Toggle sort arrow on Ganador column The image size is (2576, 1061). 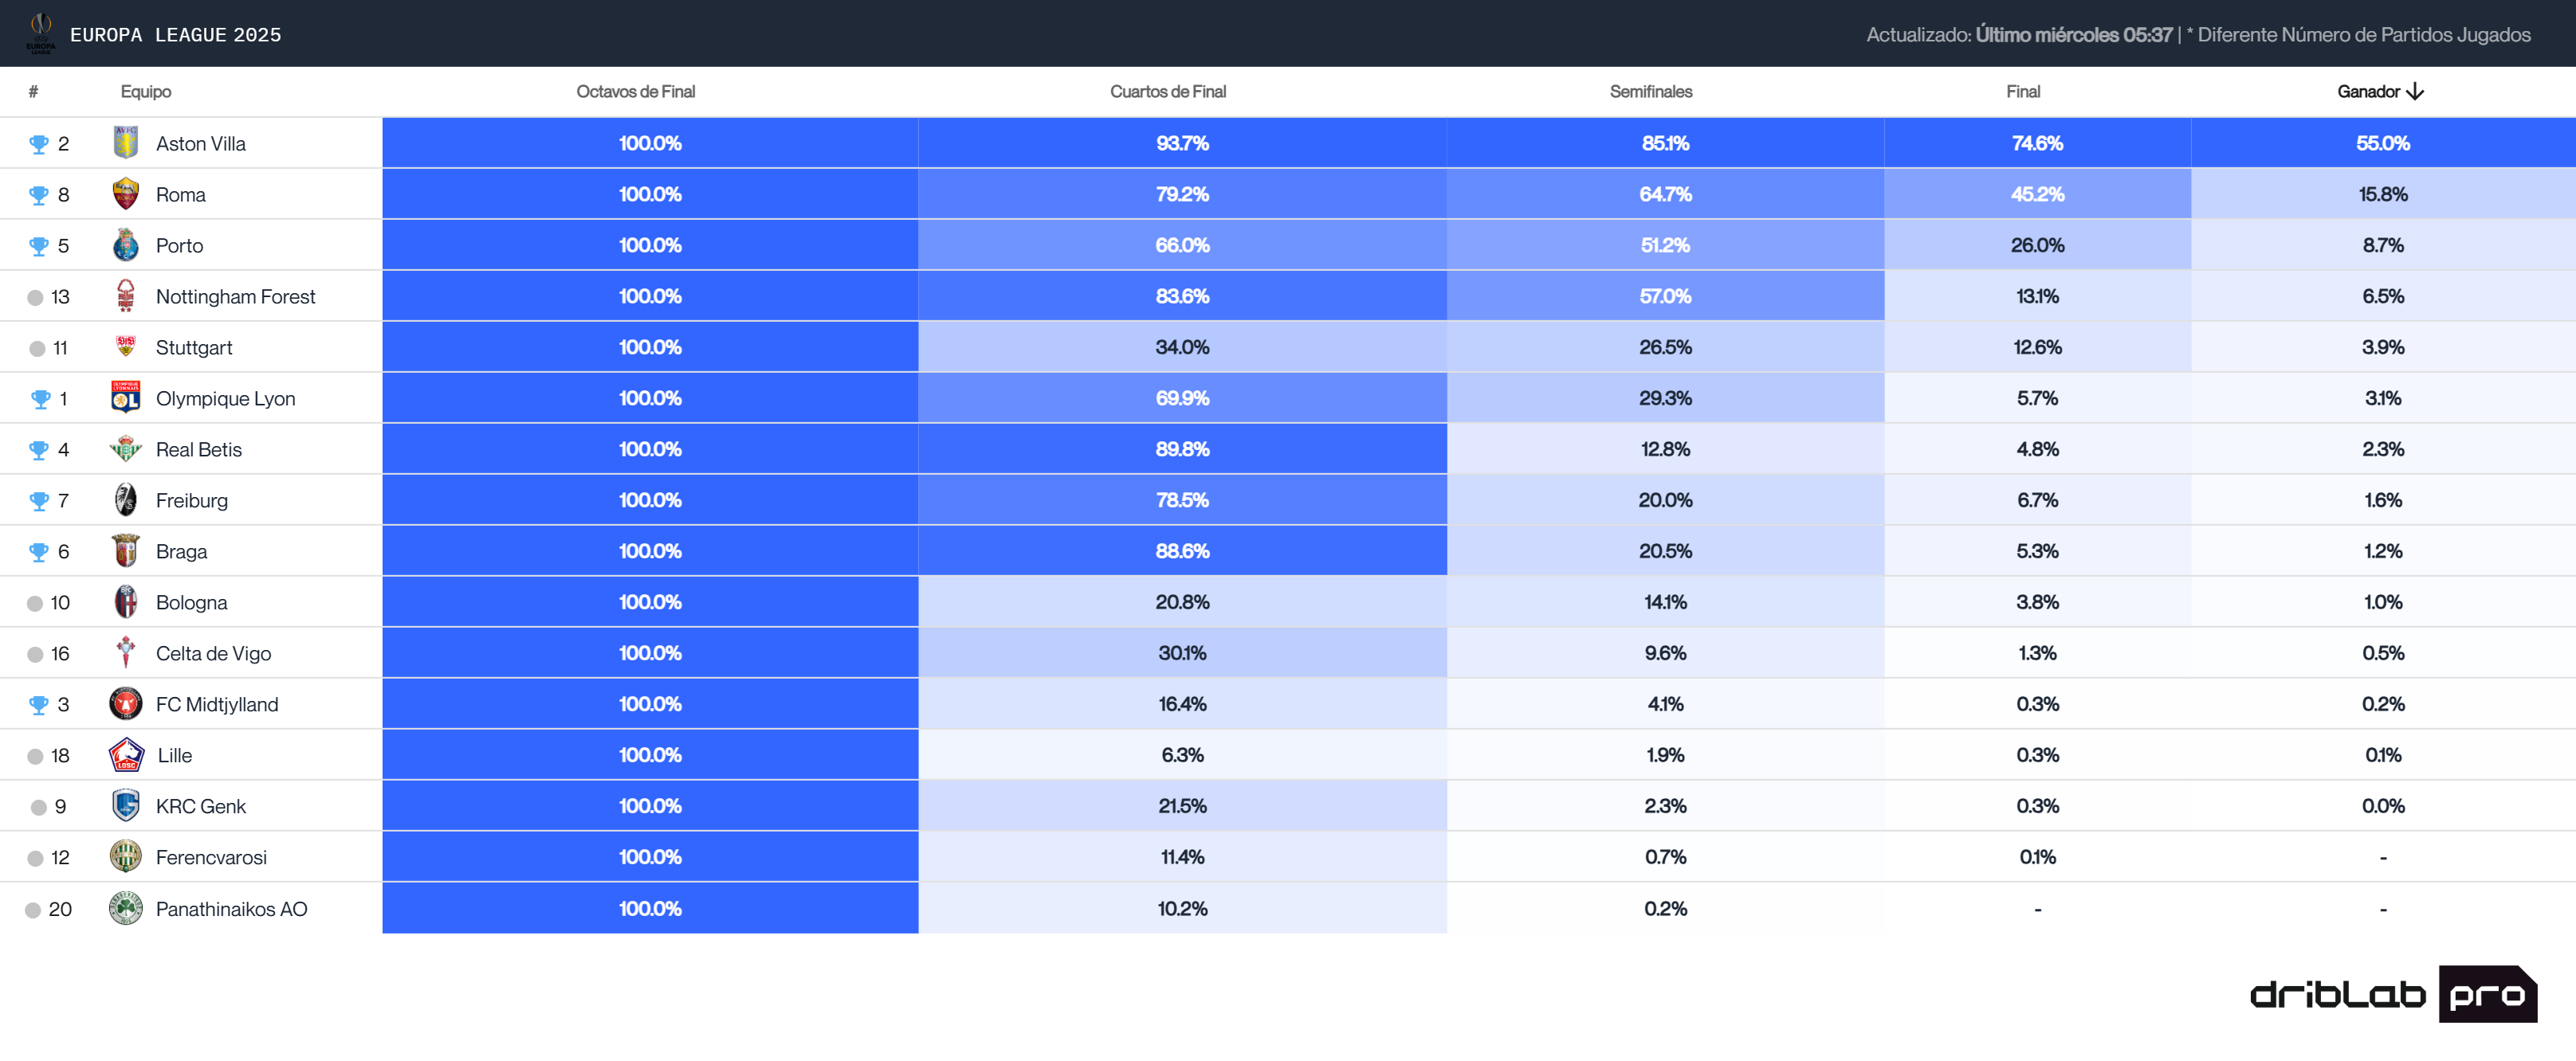click(x=2415, y=91)
